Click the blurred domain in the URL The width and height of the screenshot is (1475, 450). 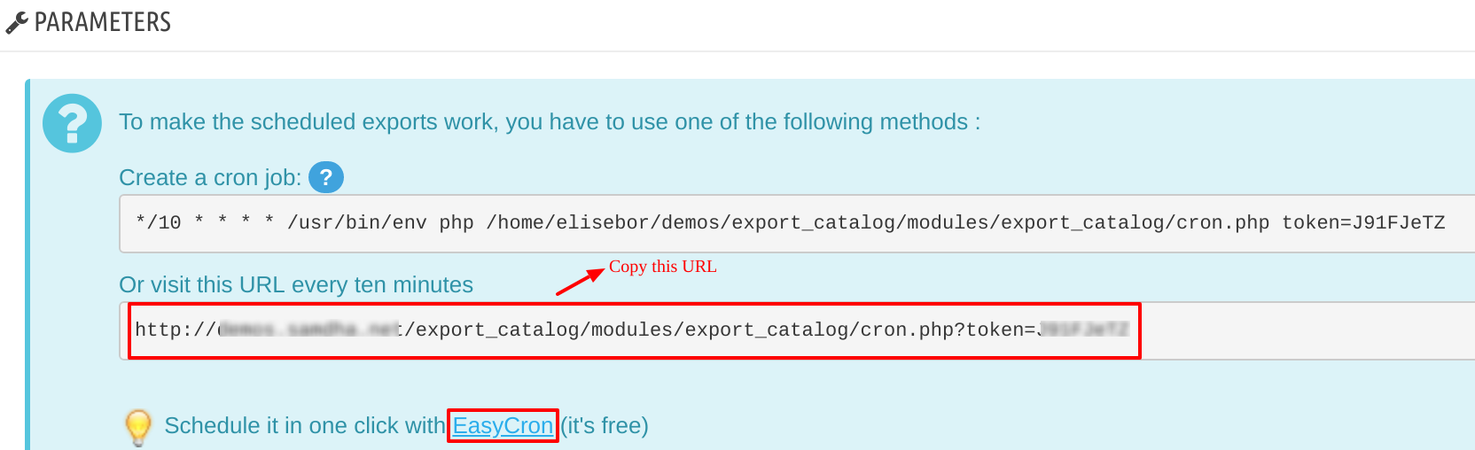click(x=309, y=330)
